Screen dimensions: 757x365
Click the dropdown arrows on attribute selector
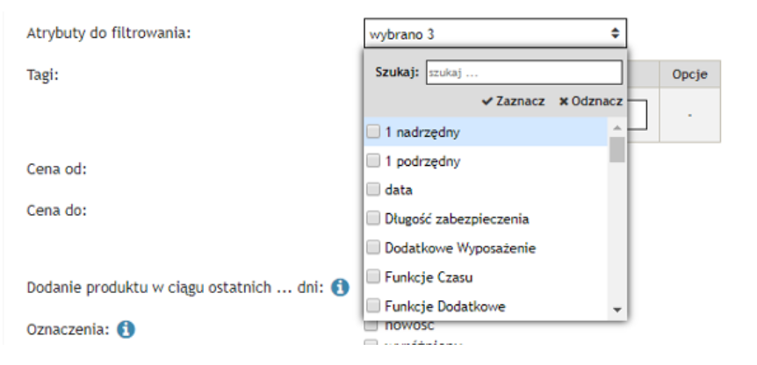click(616, 34)
